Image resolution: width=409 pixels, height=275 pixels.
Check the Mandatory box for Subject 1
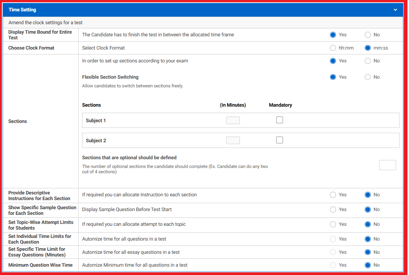point(280,120)
